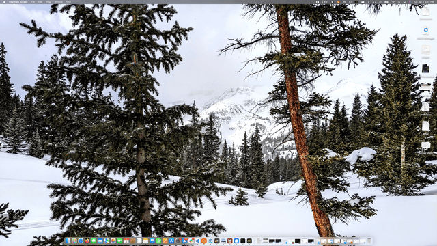
Task: Open Calendar from the Dock
Action: 126,241
